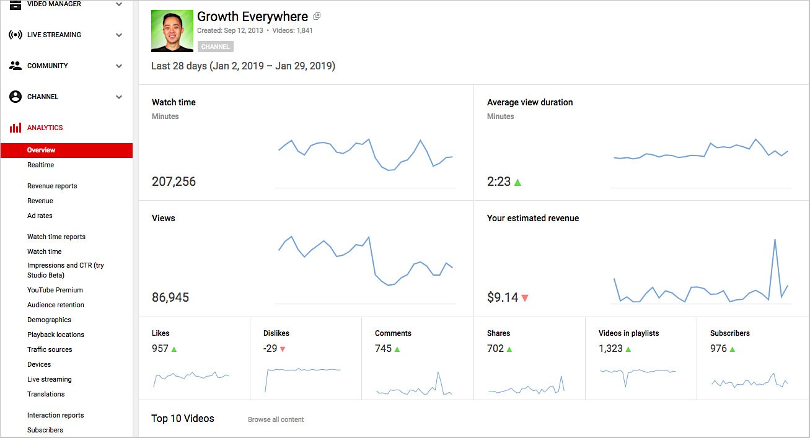The image size is (810, 438).
Task: Open the Growth Everywhere channel name link
Action: [x=251, y=16]
